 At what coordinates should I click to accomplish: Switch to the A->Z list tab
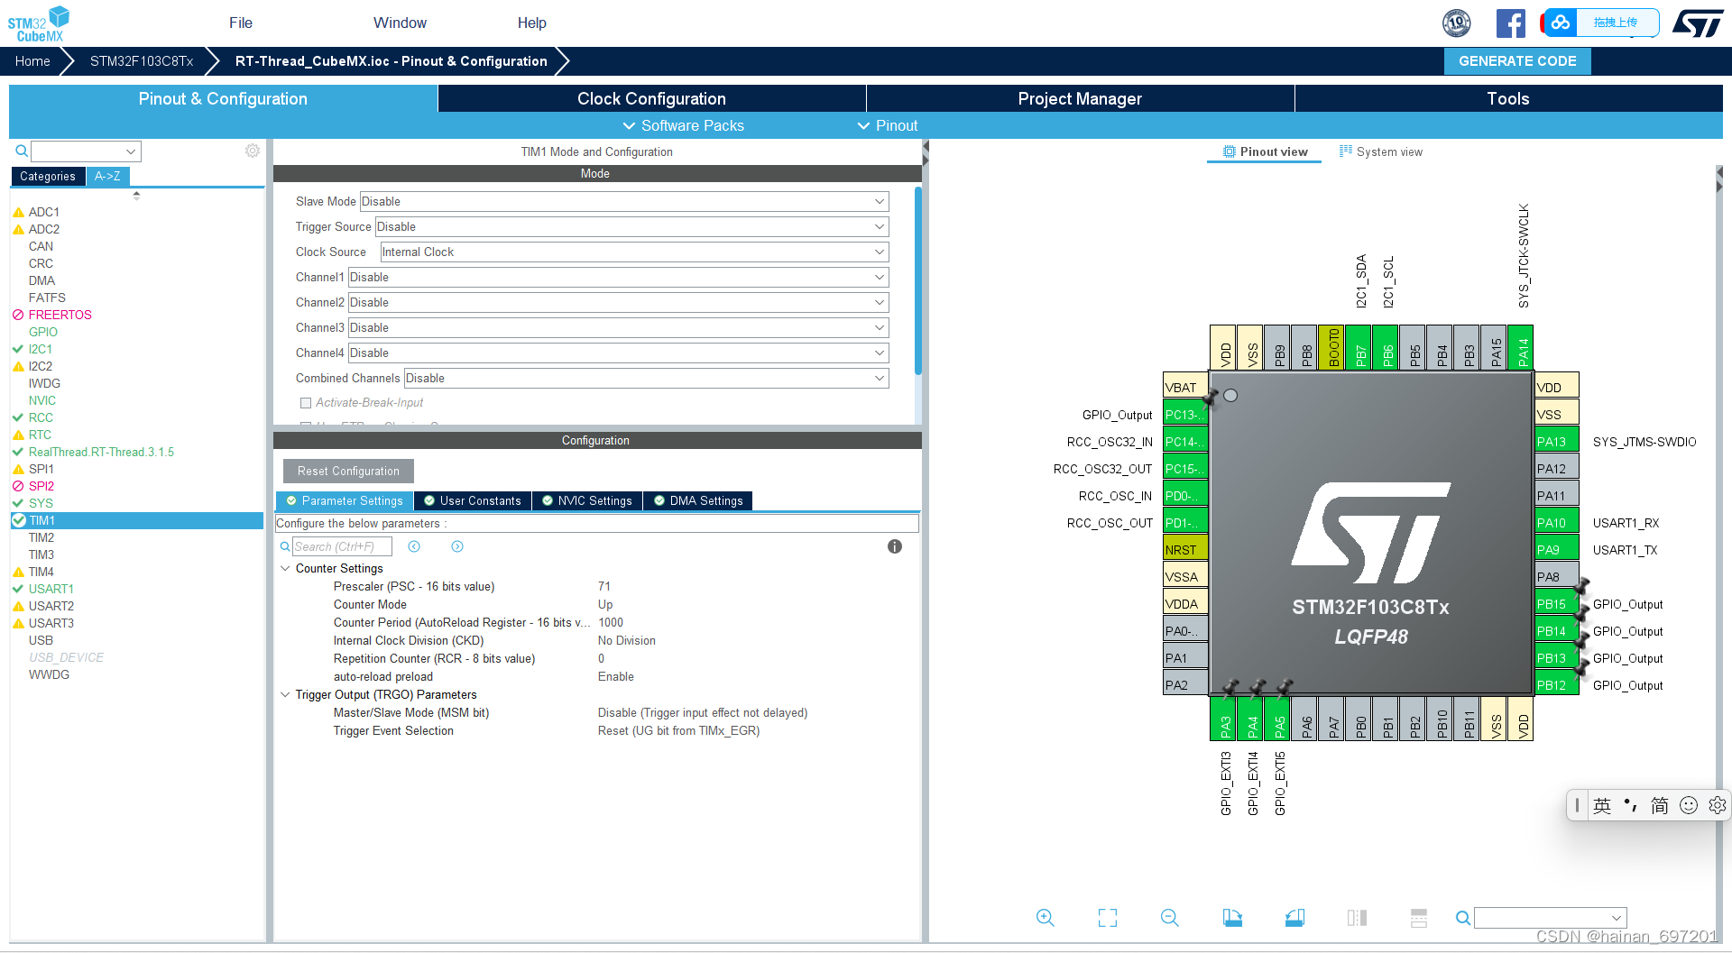point(107,176)
